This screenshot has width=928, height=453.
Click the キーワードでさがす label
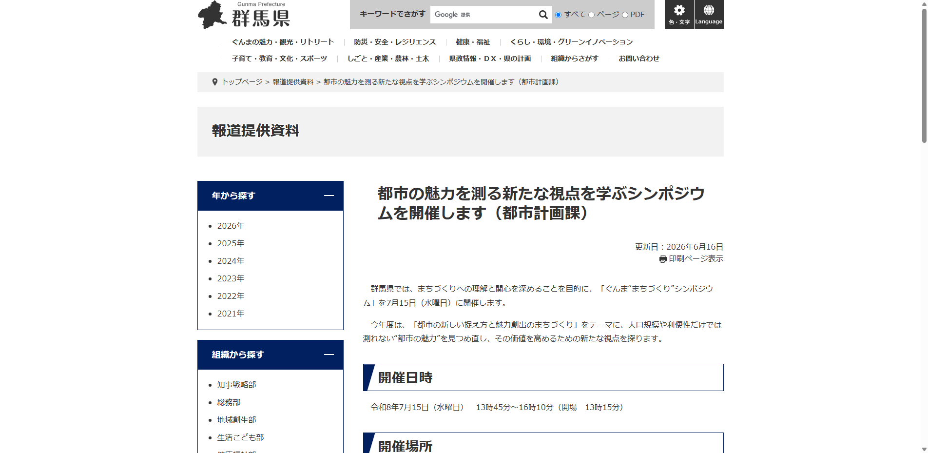click(x=392, y=14)
